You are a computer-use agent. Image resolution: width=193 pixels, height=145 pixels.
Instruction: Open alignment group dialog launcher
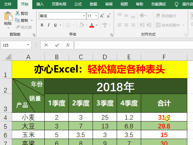[x=186, y=35]
